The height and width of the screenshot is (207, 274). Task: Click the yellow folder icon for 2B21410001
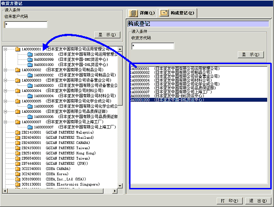[18, 132]
